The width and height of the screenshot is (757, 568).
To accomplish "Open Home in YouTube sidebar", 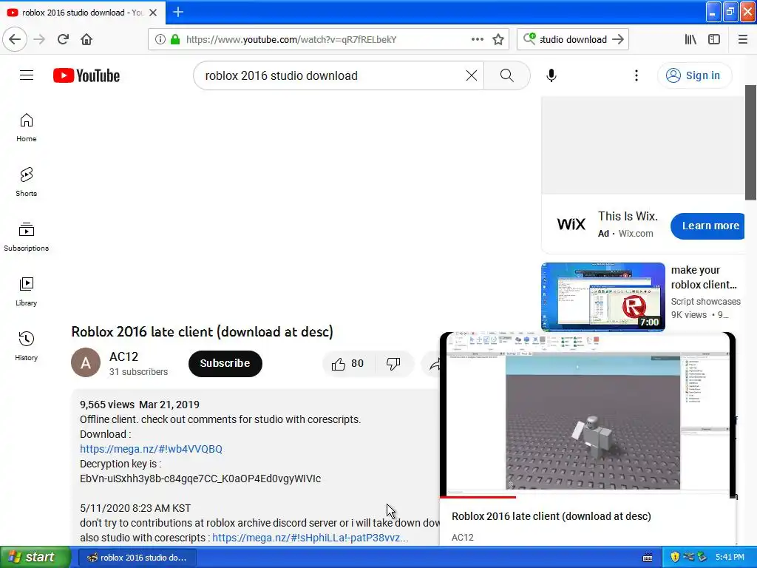I will 26,127.
